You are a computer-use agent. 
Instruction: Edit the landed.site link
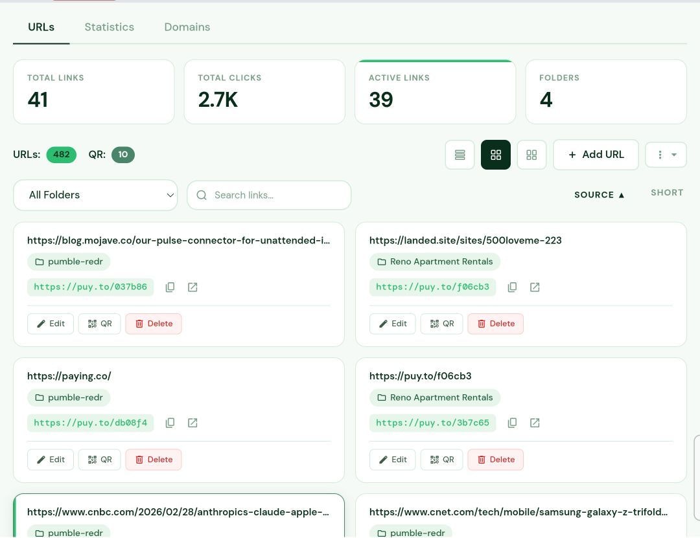coord(392,324)
